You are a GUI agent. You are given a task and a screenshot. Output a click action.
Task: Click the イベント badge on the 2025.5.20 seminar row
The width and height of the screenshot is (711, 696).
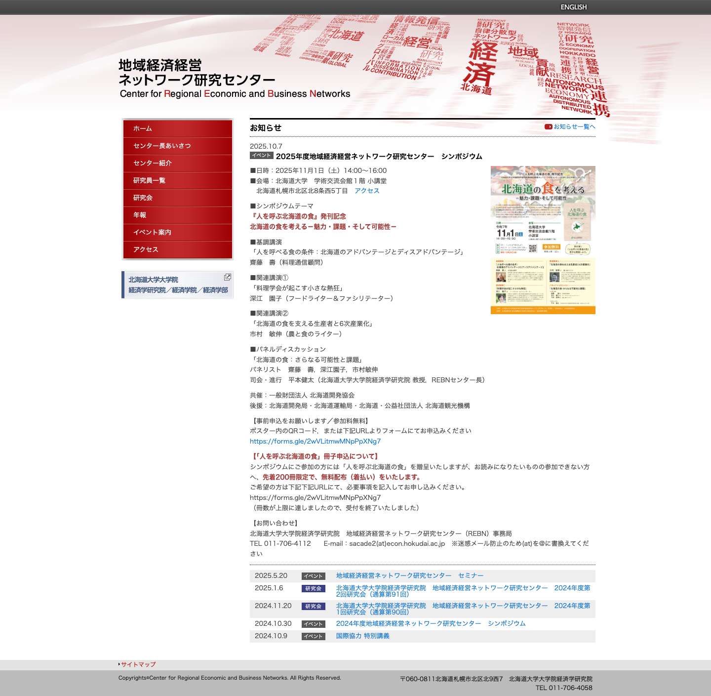(313, 575)
